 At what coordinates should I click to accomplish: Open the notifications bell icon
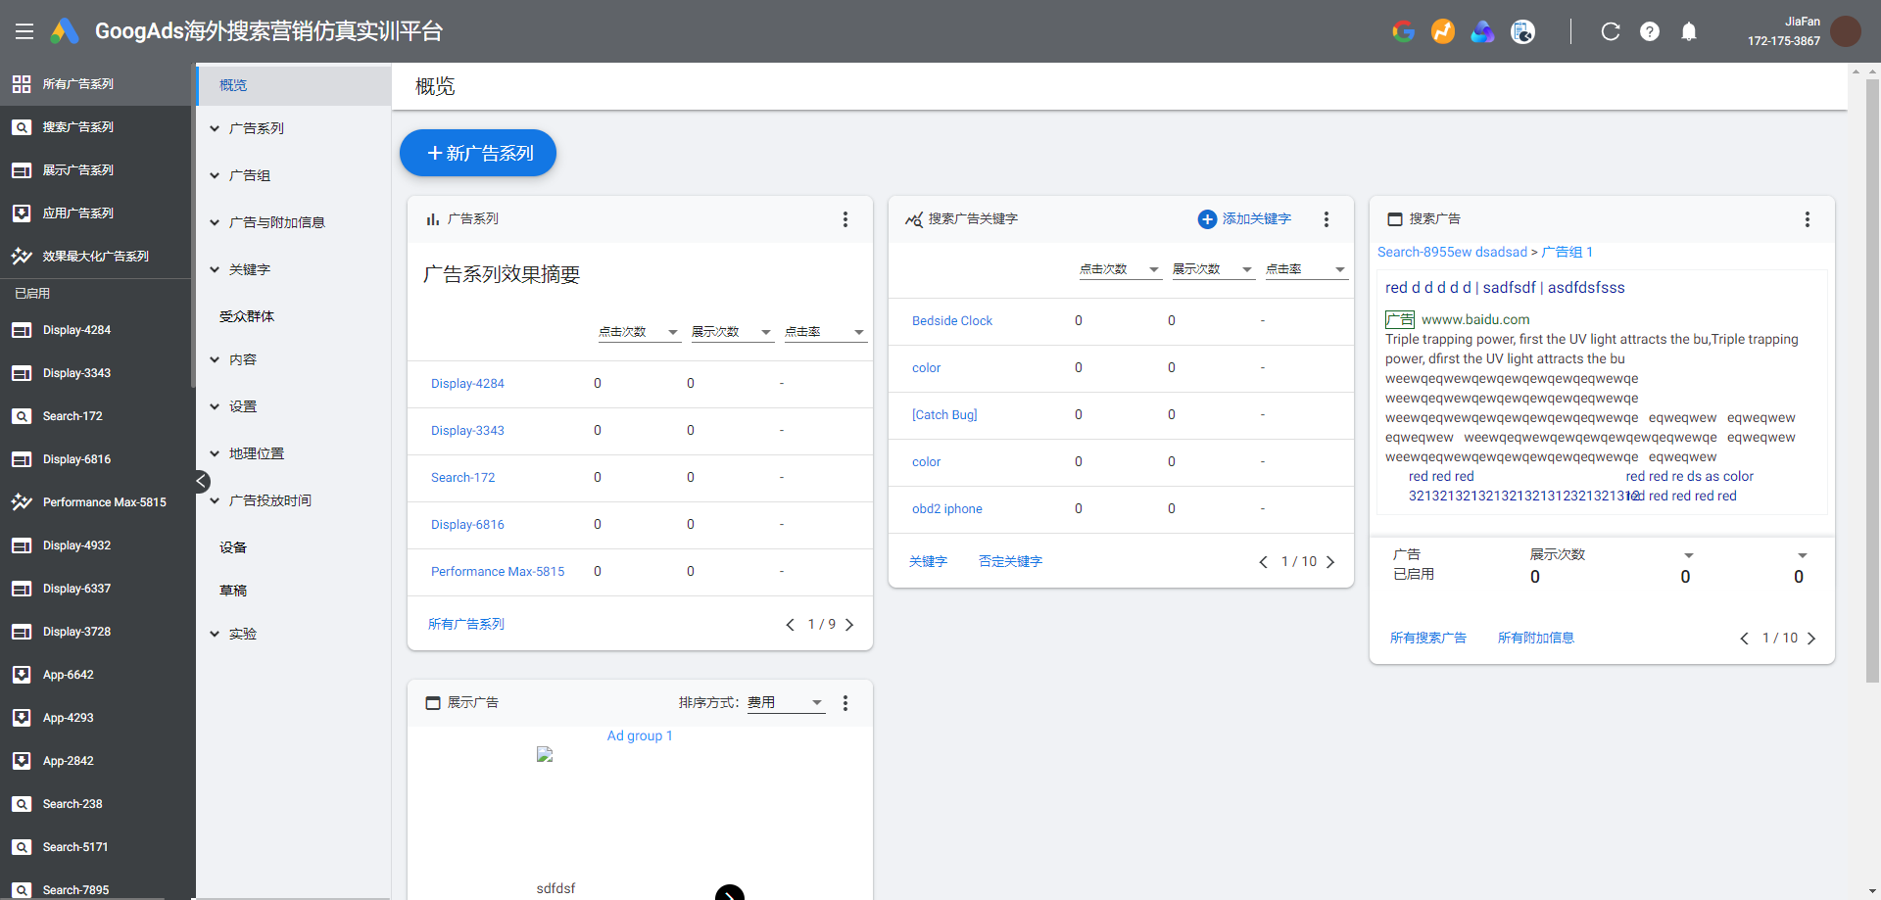[1689, 31]
